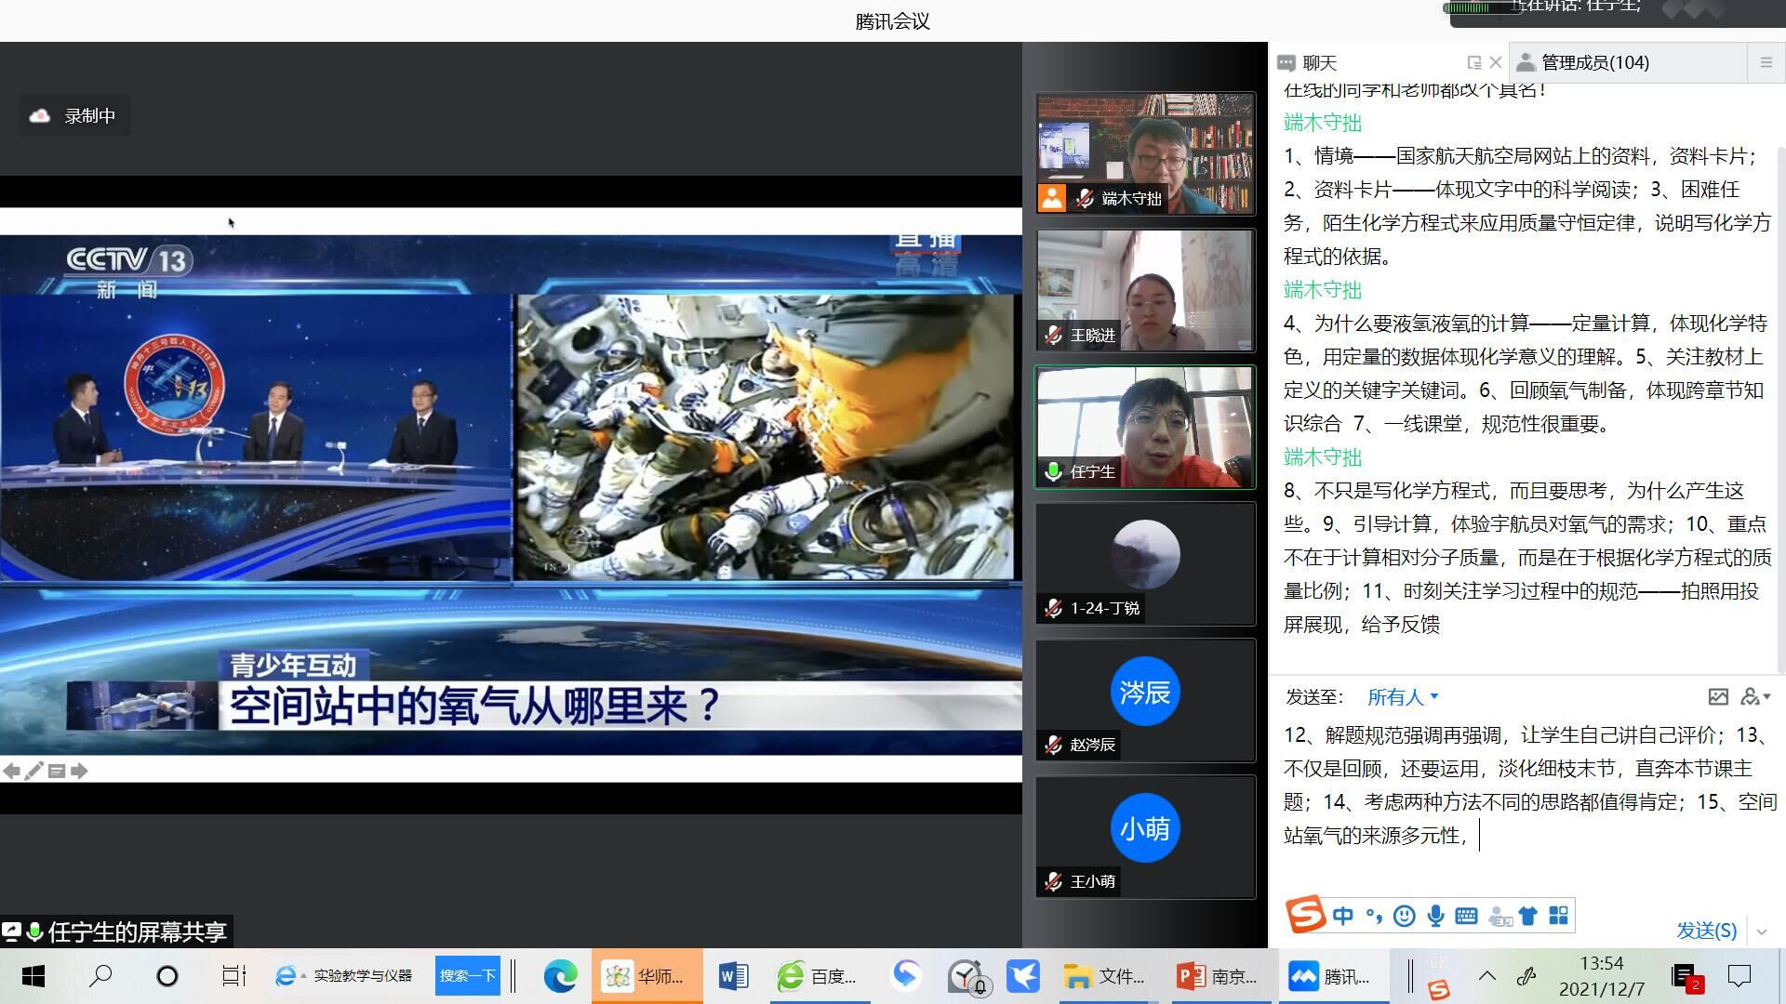Send the chat message with 发送(S)

(1706, 931)
